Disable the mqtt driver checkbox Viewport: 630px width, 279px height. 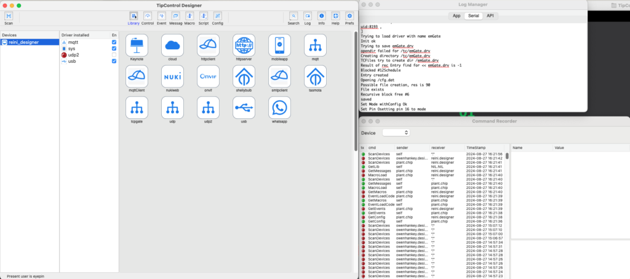click(x=114, y=42)
